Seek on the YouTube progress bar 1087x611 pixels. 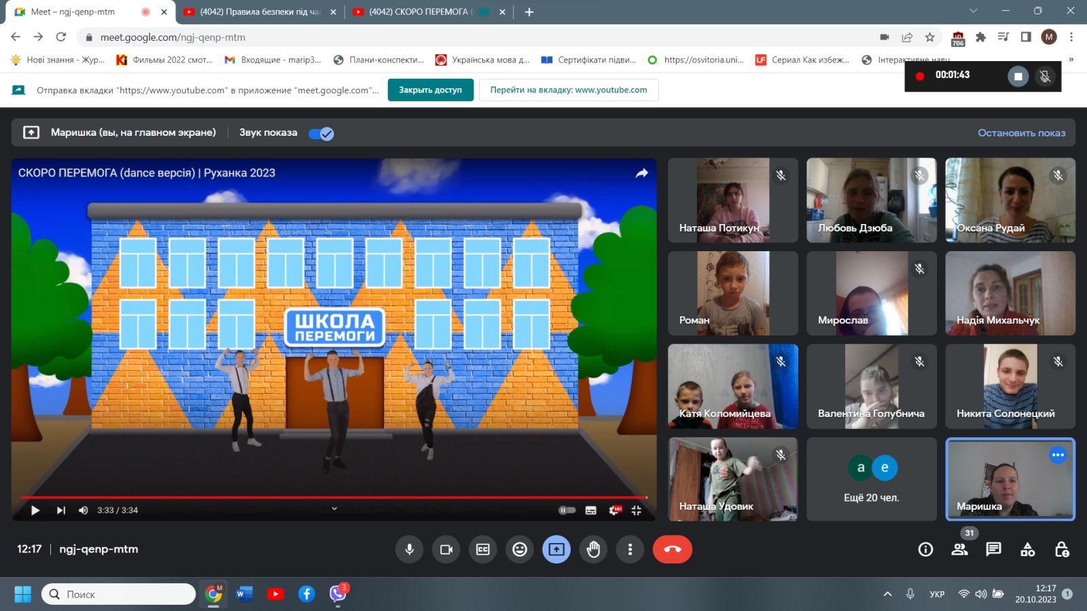[334, 498]
